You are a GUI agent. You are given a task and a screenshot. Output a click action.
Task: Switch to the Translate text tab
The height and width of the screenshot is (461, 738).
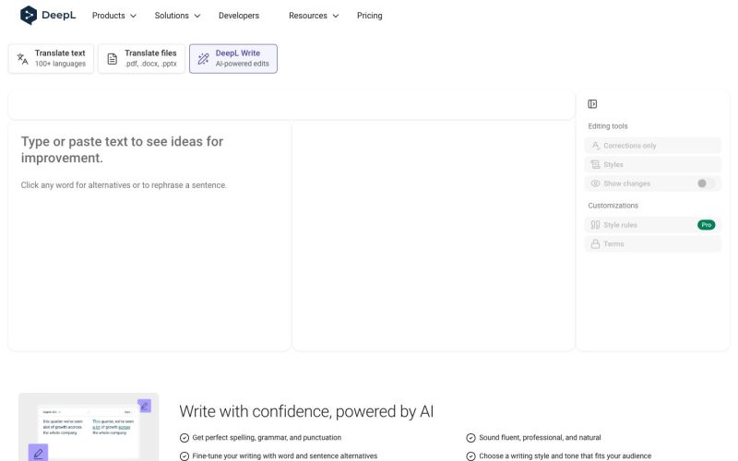[52, 59]
